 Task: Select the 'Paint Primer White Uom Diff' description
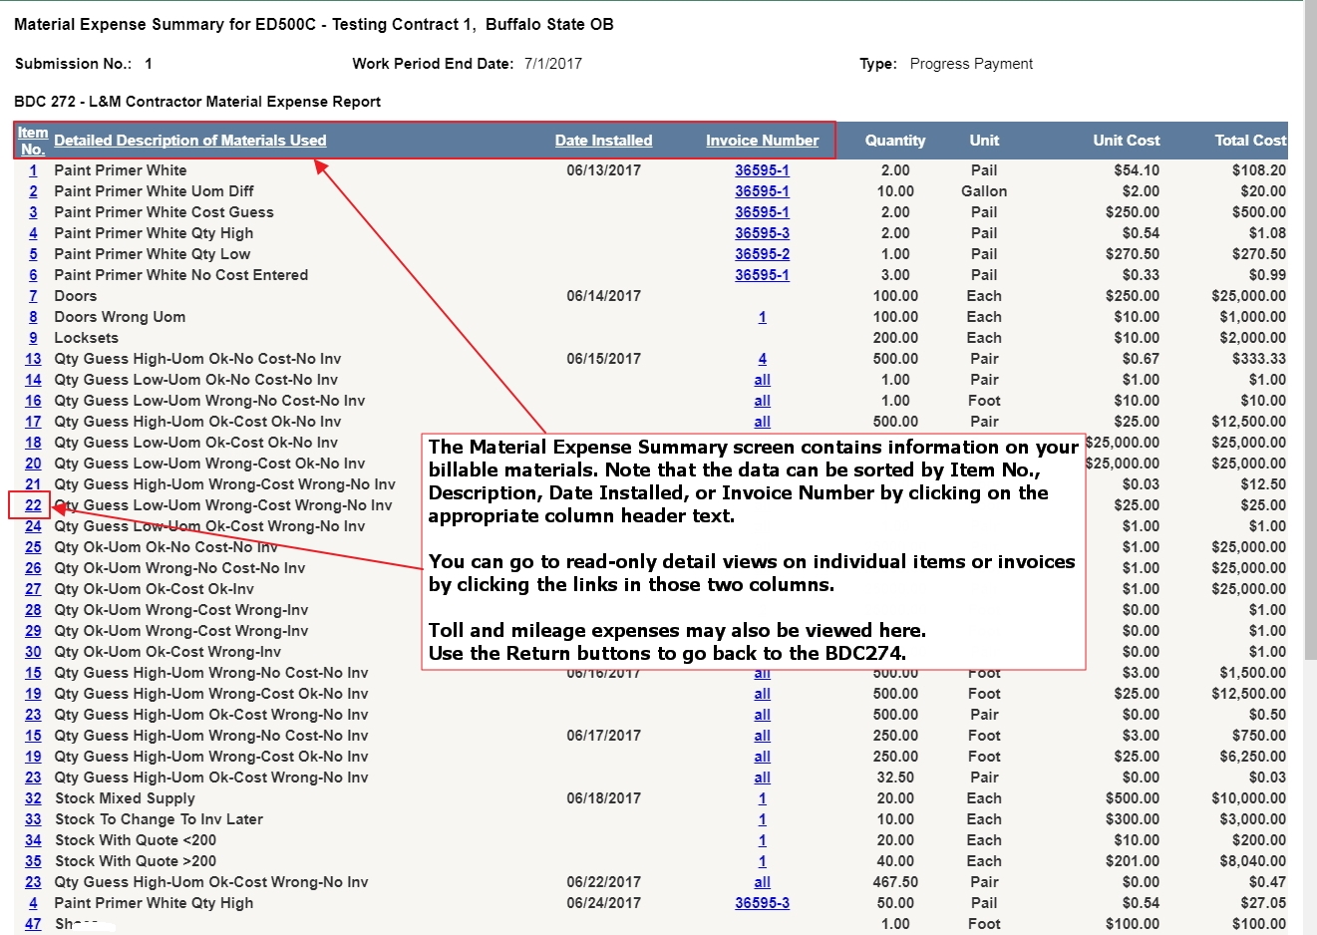click(155, 191)
